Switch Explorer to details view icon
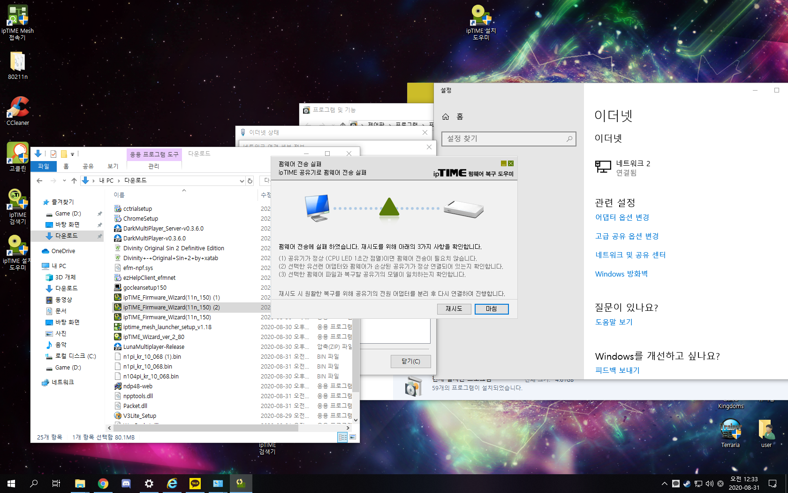The width and height of the screenshot is (788, 493). [343, 437]
